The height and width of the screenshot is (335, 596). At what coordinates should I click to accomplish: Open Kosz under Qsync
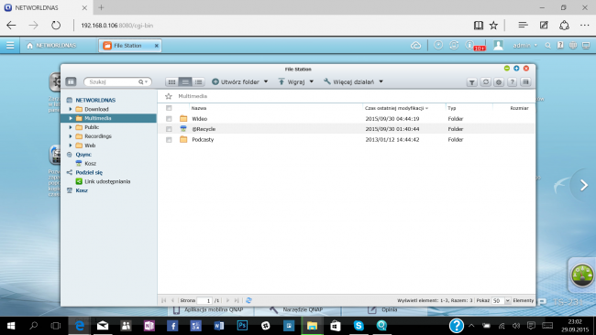click(x=90, y=164)
